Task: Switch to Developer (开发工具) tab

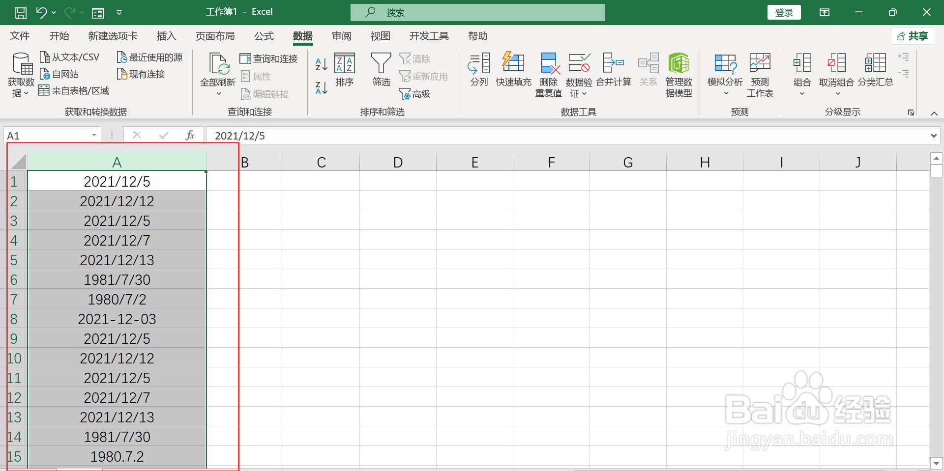Action: (429, 36)
